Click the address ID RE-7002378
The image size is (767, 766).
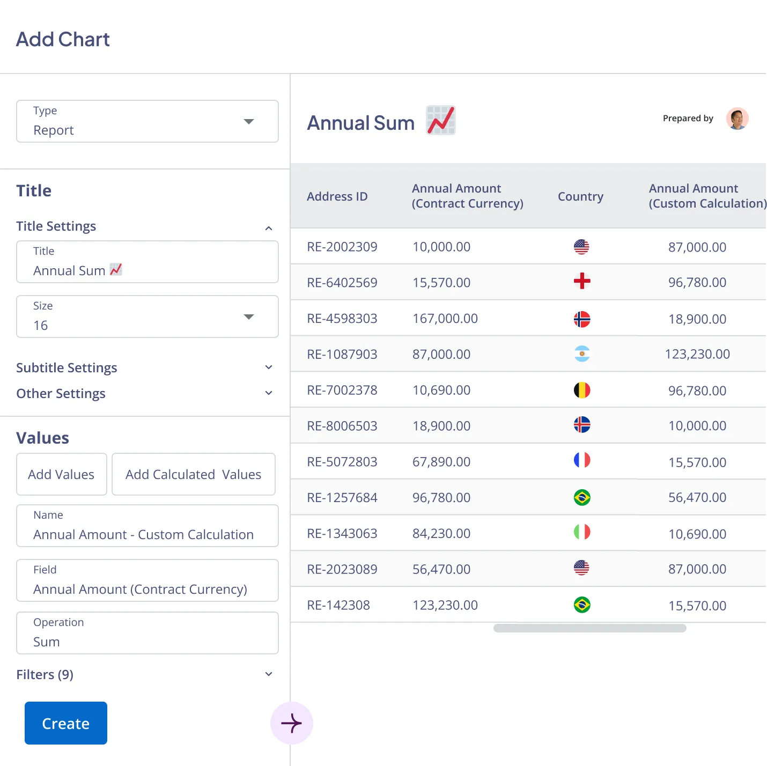[342, 390]
